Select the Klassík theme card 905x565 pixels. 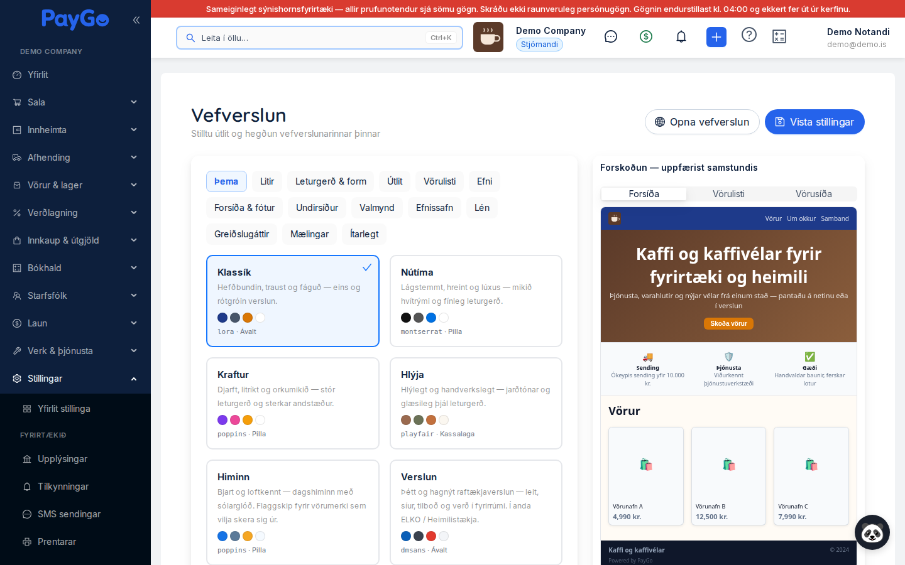click(293, 301)
